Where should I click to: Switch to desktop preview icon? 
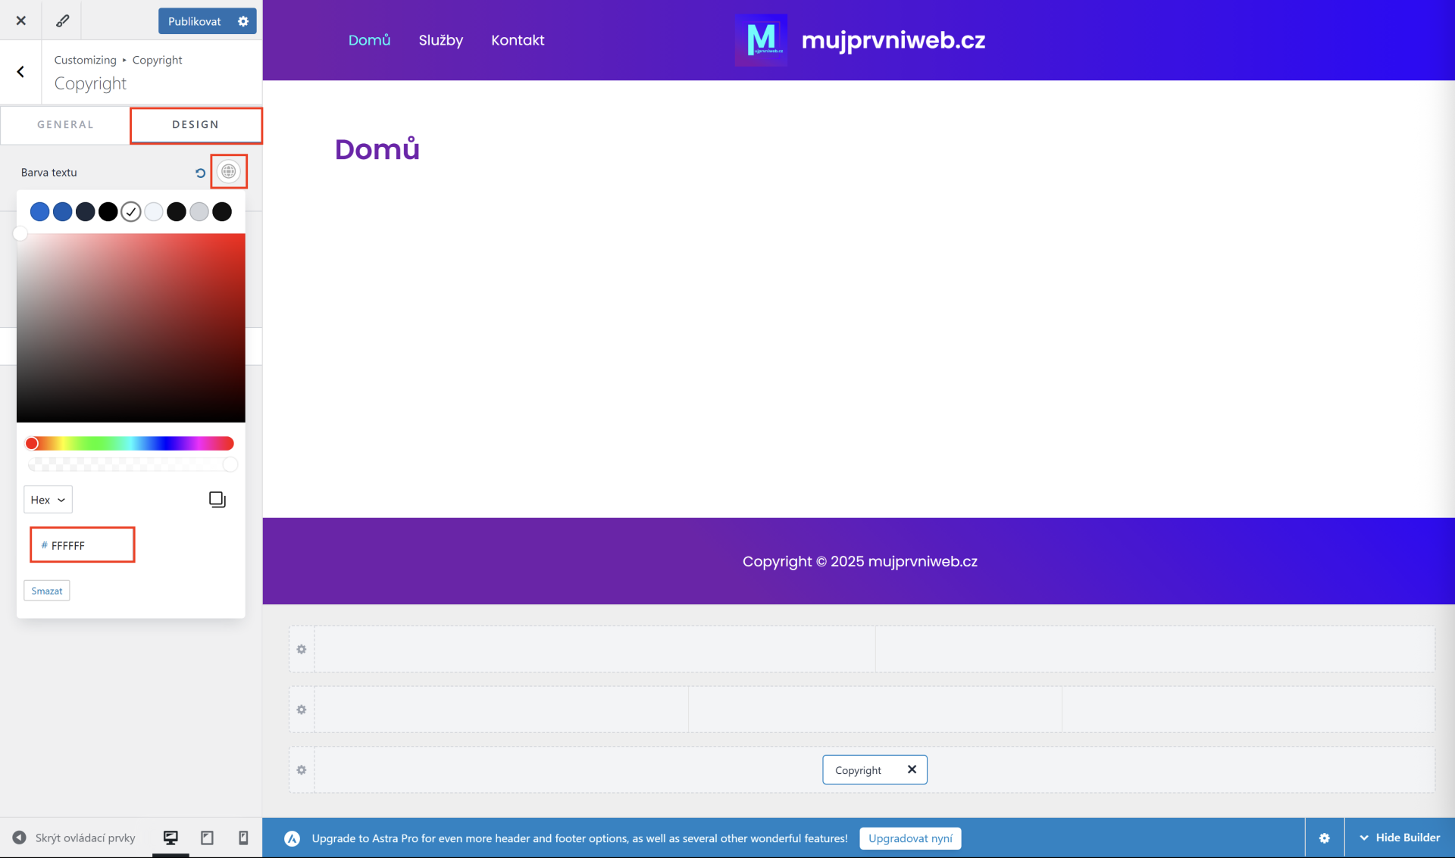click(171, 837)
